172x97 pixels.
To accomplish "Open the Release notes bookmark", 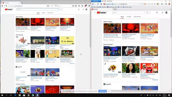I will [x=127, y=7].
